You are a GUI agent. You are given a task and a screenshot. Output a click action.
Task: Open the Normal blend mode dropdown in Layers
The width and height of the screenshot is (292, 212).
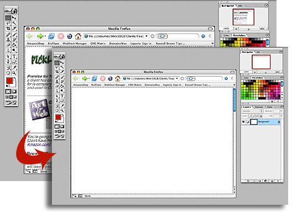point(253,111)
